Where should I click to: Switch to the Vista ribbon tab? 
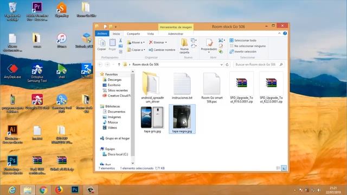click(151, 34)
